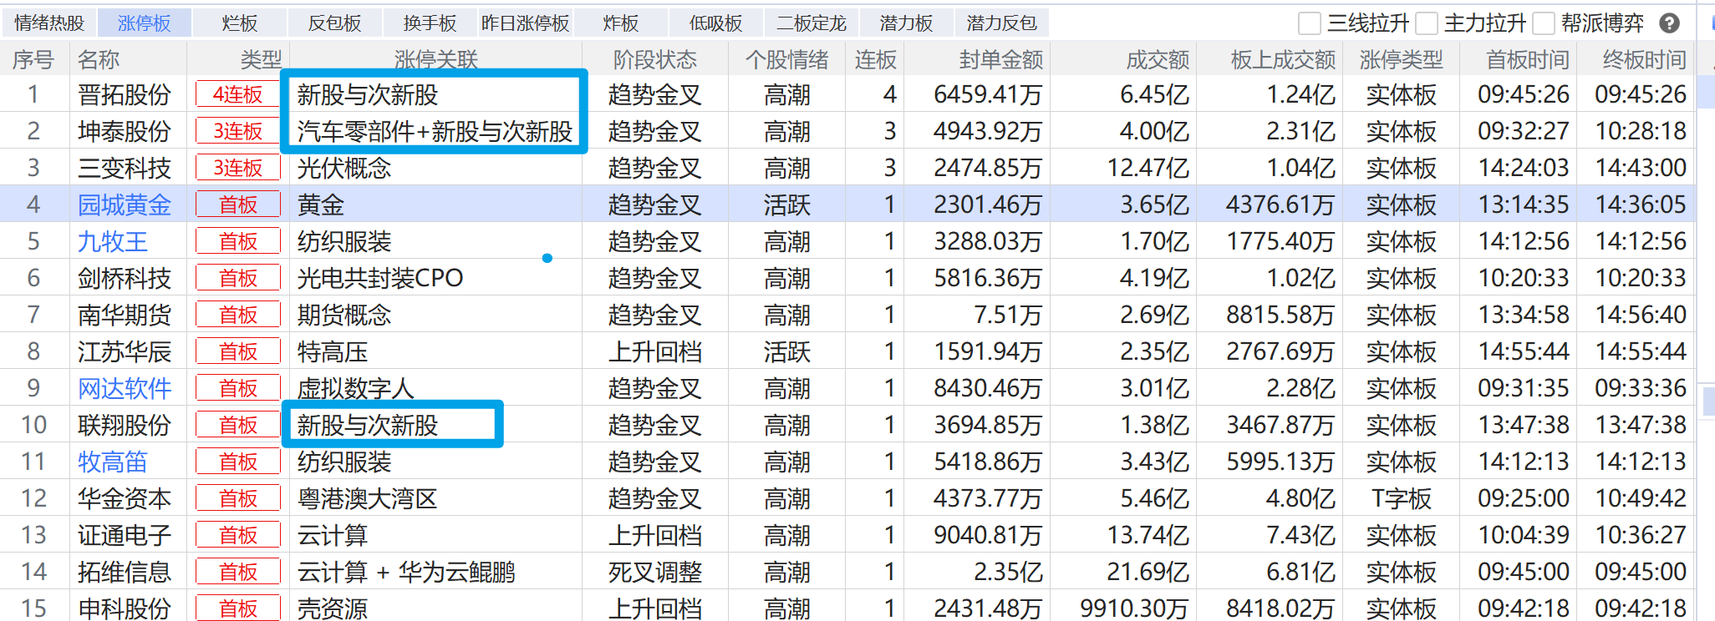The height and width of the screenshot is (621, 1715).
Task: Select the 潜力板 tab
Action: [x=907, y=23]
